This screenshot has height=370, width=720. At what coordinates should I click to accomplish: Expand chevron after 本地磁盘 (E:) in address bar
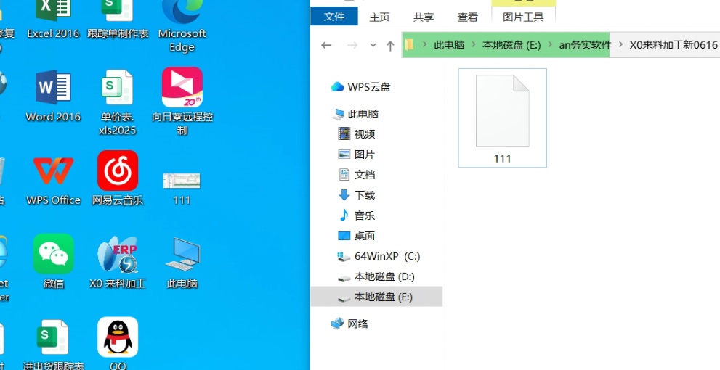(x=550, y=45)
